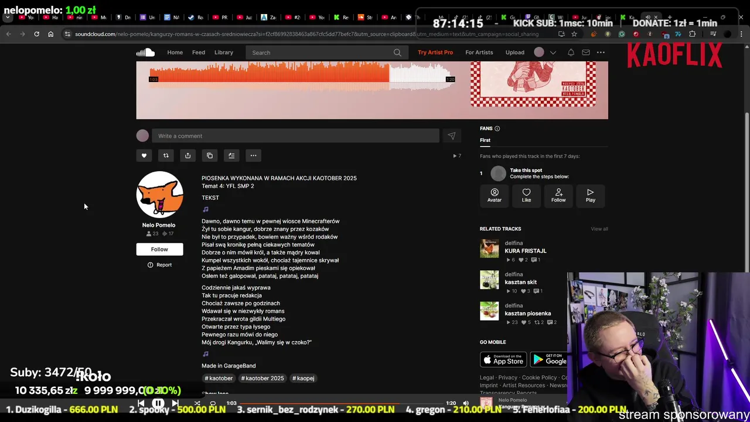Open the user avatar in header
Viewport: 750px width, 422px height.
pos(539,53)
